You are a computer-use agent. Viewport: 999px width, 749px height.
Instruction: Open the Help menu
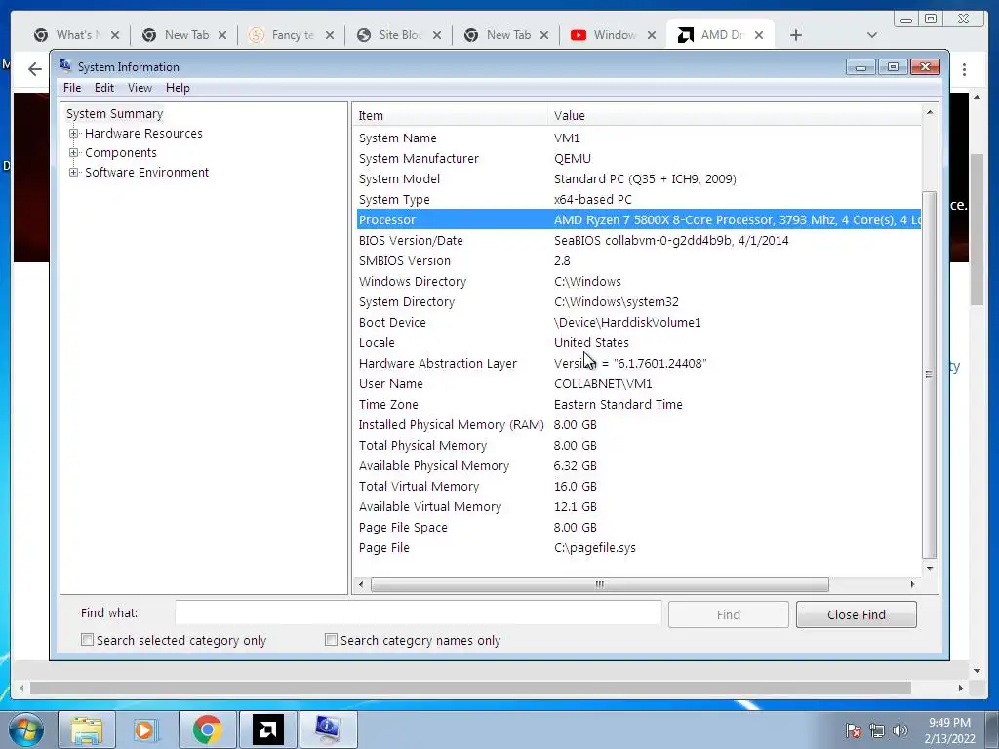coord(178,88)
